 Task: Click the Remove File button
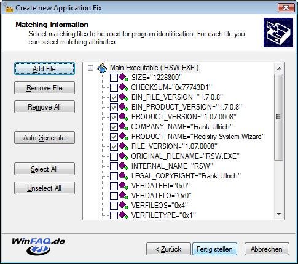pos(44,88)
